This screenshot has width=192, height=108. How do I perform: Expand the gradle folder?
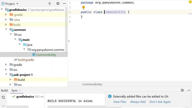[x=6, y=64]
